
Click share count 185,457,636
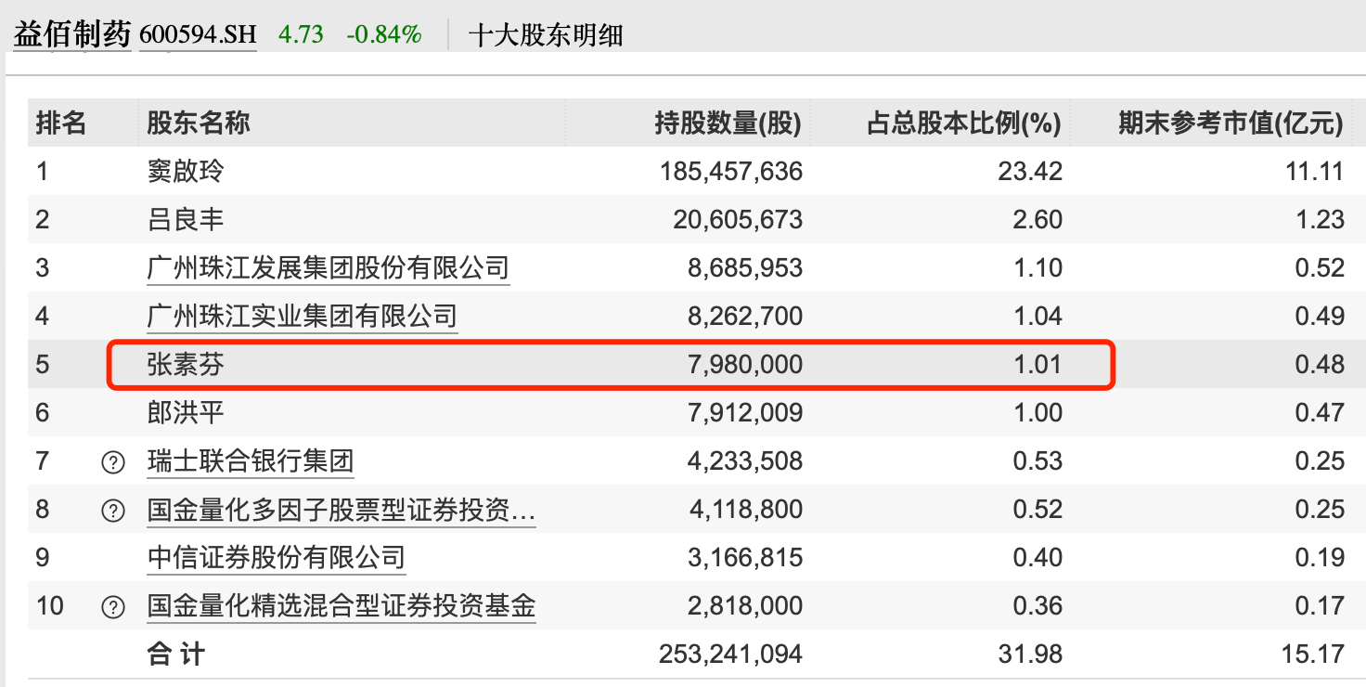(x=731, y=172)
